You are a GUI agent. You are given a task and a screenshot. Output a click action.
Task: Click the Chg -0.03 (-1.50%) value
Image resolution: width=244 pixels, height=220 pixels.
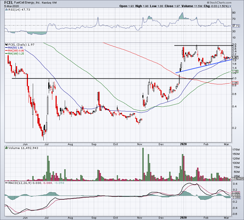(216, 6)
